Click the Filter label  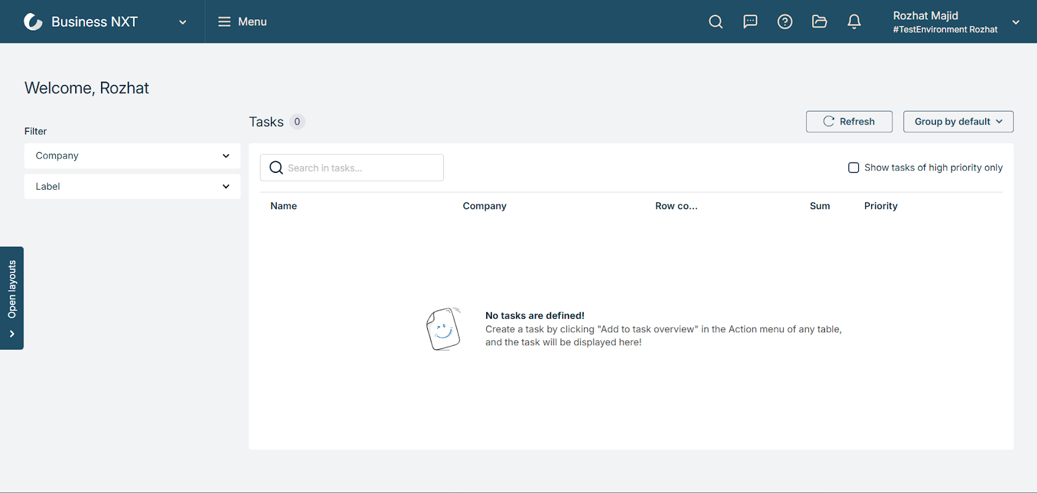pos(36,132)
